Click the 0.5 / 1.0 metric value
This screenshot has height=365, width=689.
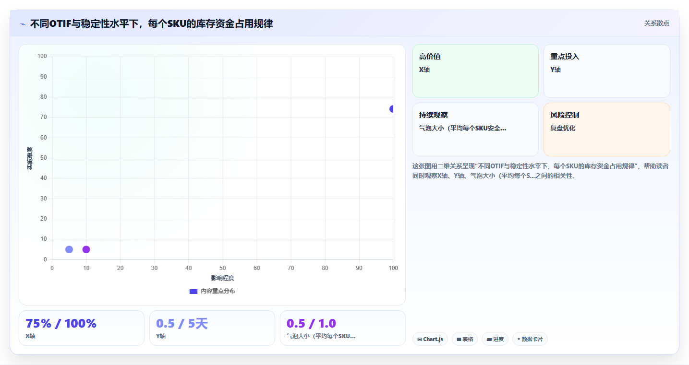pyautogui.click(x=311, y=323)
